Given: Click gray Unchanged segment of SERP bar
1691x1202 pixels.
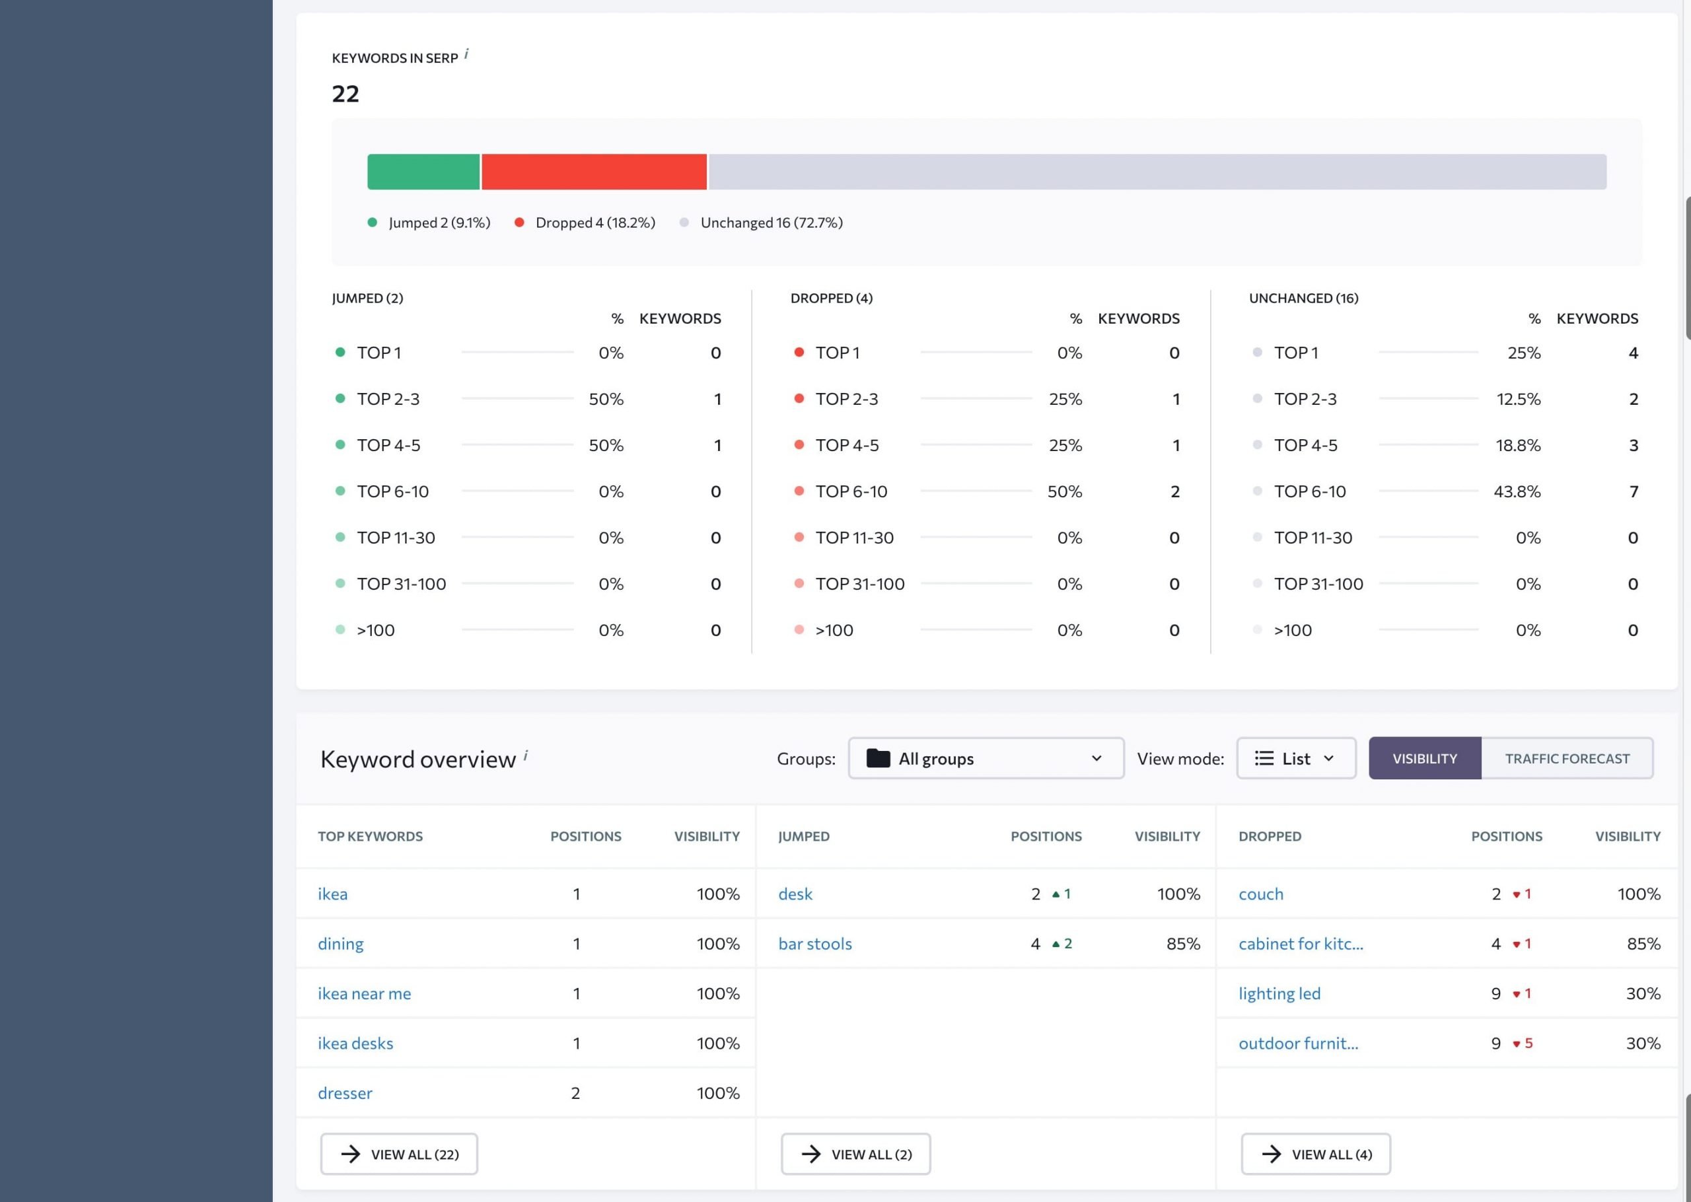Looking at the screenshot, I should 1157,172.
